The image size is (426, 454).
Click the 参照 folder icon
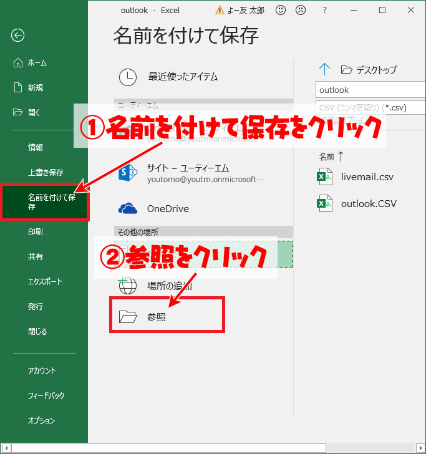128,316
